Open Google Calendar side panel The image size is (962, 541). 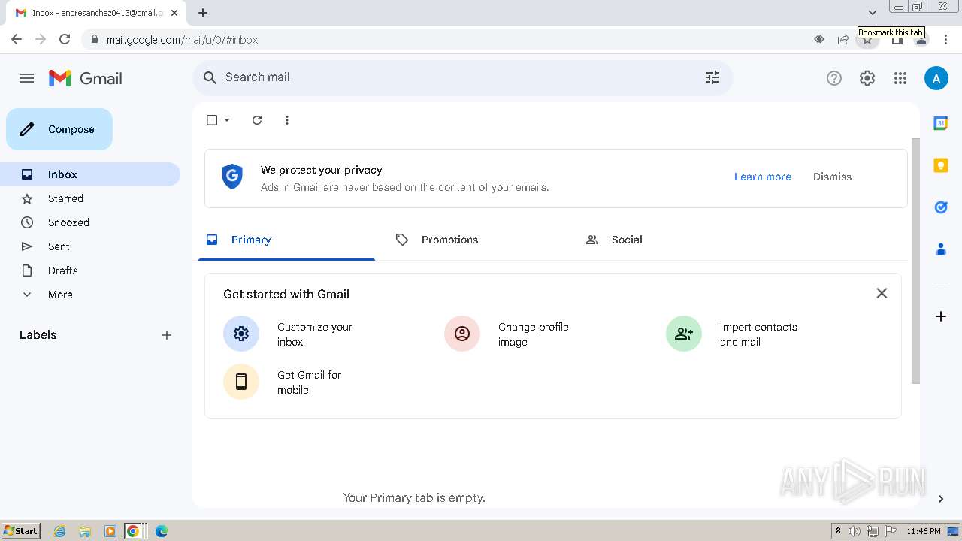[x=940, y=123]
